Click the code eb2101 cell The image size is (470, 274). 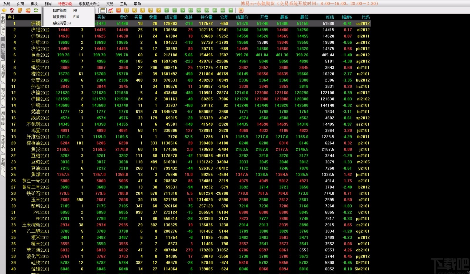(x=363, y=250)
